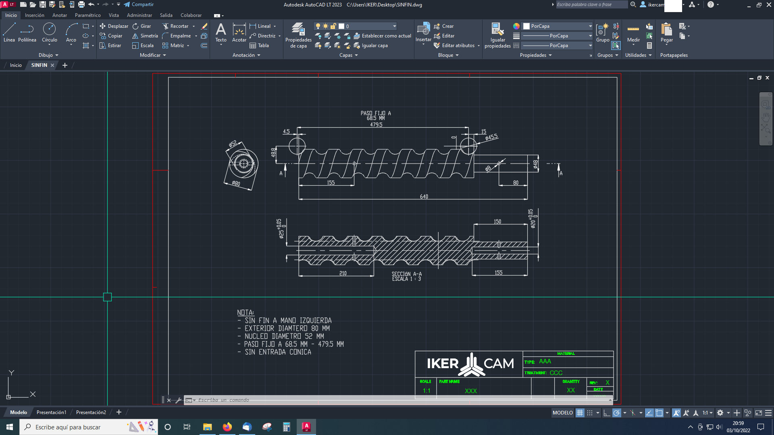
Task: Activate the Círculo tool
Action: coord(50,32)
